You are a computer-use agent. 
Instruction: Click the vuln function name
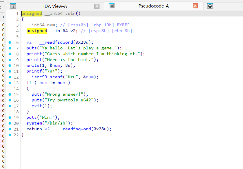pos(70,14)
